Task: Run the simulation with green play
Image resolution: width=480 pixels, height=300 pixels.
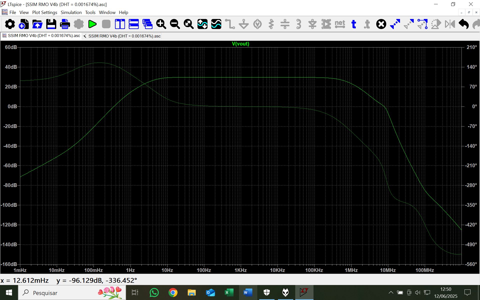Action: tap(92, 24)
